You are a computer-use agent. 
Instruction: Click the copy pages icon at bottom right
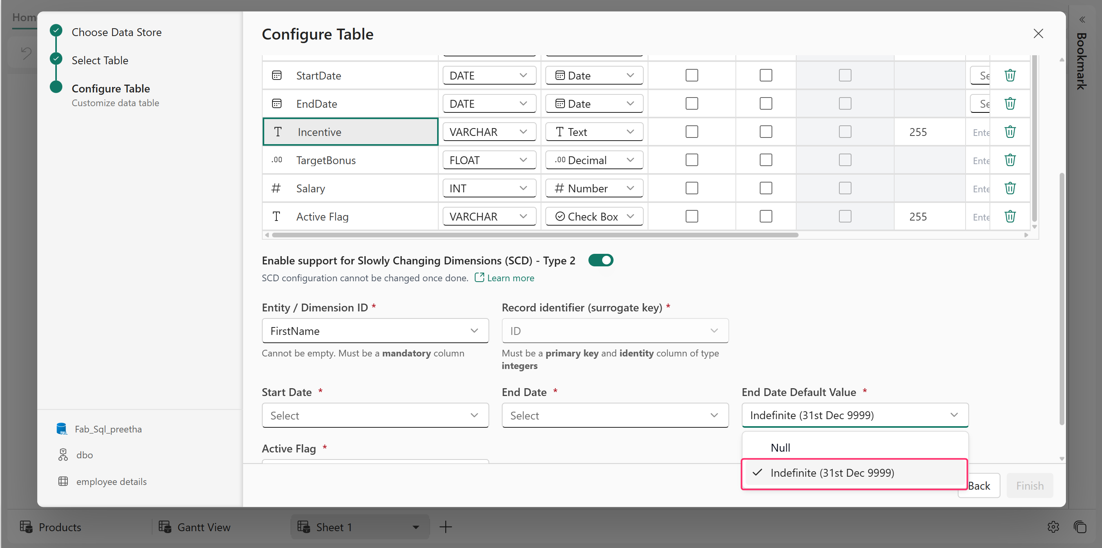click(1080, 526)
